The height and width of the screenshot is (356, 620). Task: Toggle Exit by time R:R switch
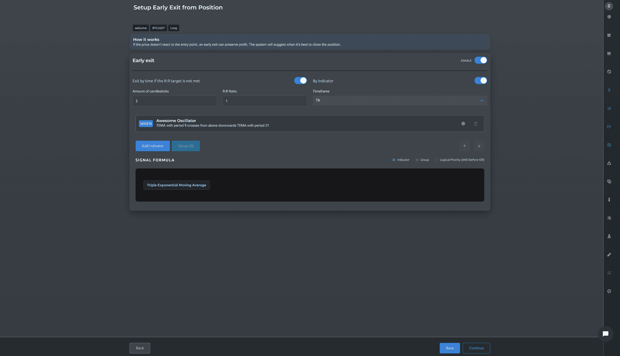300,81
